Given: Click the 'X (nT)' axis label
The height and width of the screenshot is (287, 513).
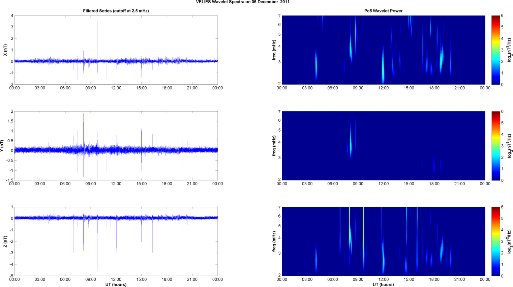Looking at the screenshot, I should click(x=5, y=50).
